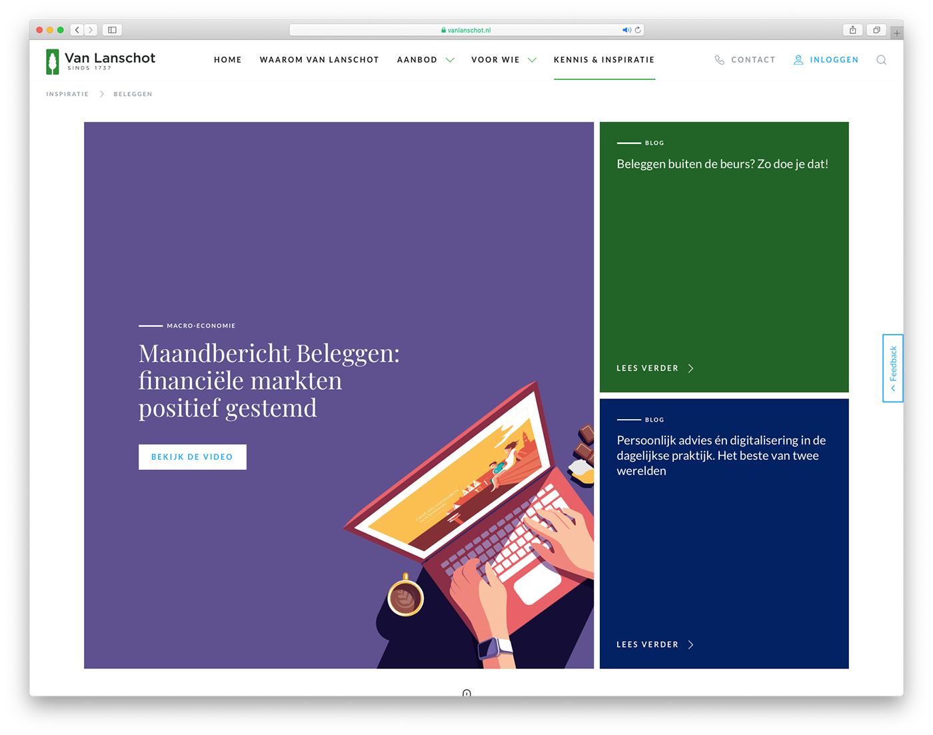
Task: Open Safari tab overview icon
Action: 876,30
